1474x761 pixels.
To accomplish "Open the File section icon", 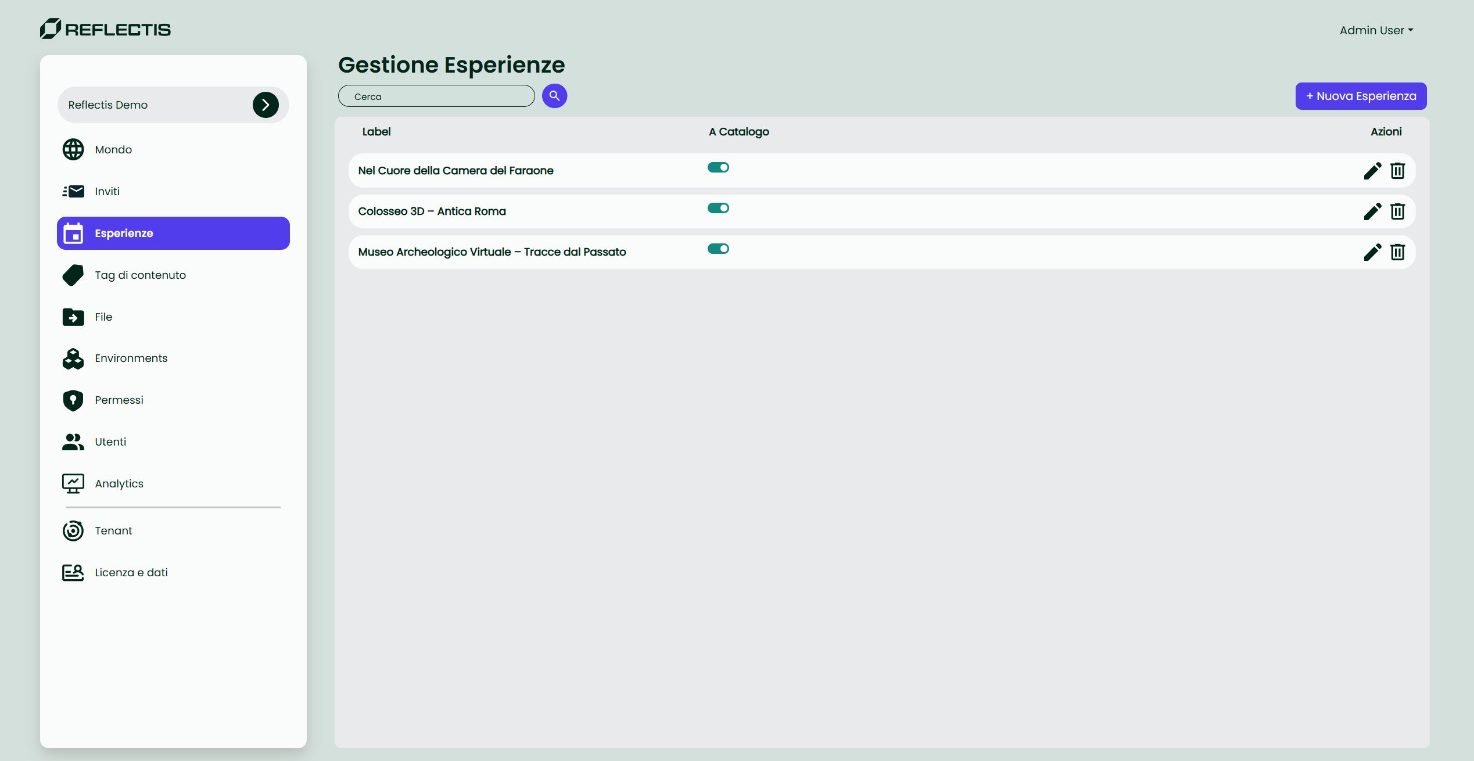I will [73, 317].
